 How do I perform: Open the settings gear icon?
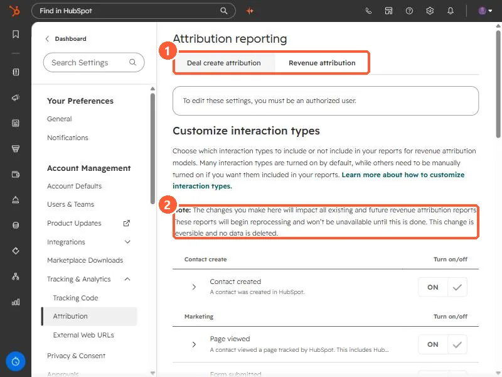[x=430, y=11]
